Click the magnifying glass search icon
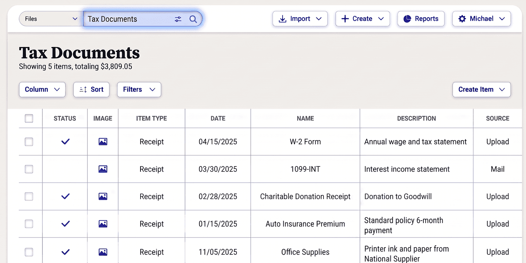526x263 pixels. 193,19
